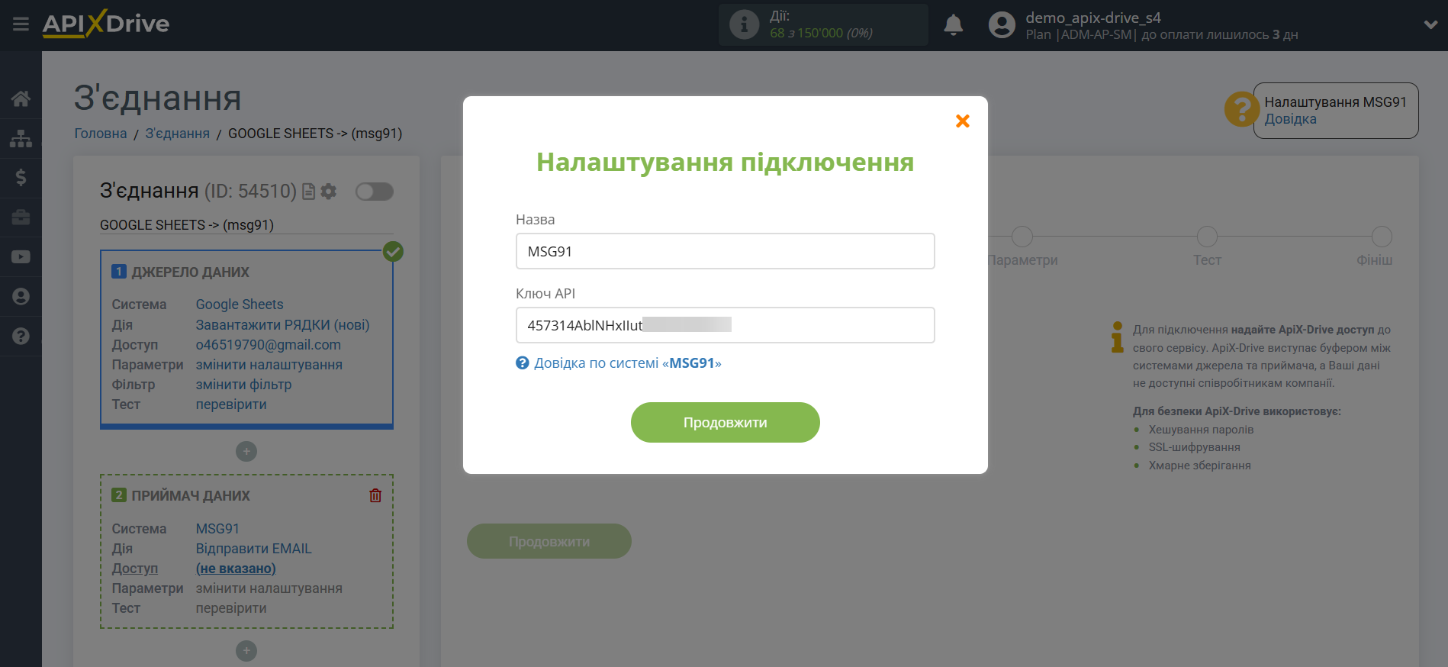This screenshot has height=667, width=1448.
Task: Click the ApiX-Drive logo
Action: (x=106, y=24)
